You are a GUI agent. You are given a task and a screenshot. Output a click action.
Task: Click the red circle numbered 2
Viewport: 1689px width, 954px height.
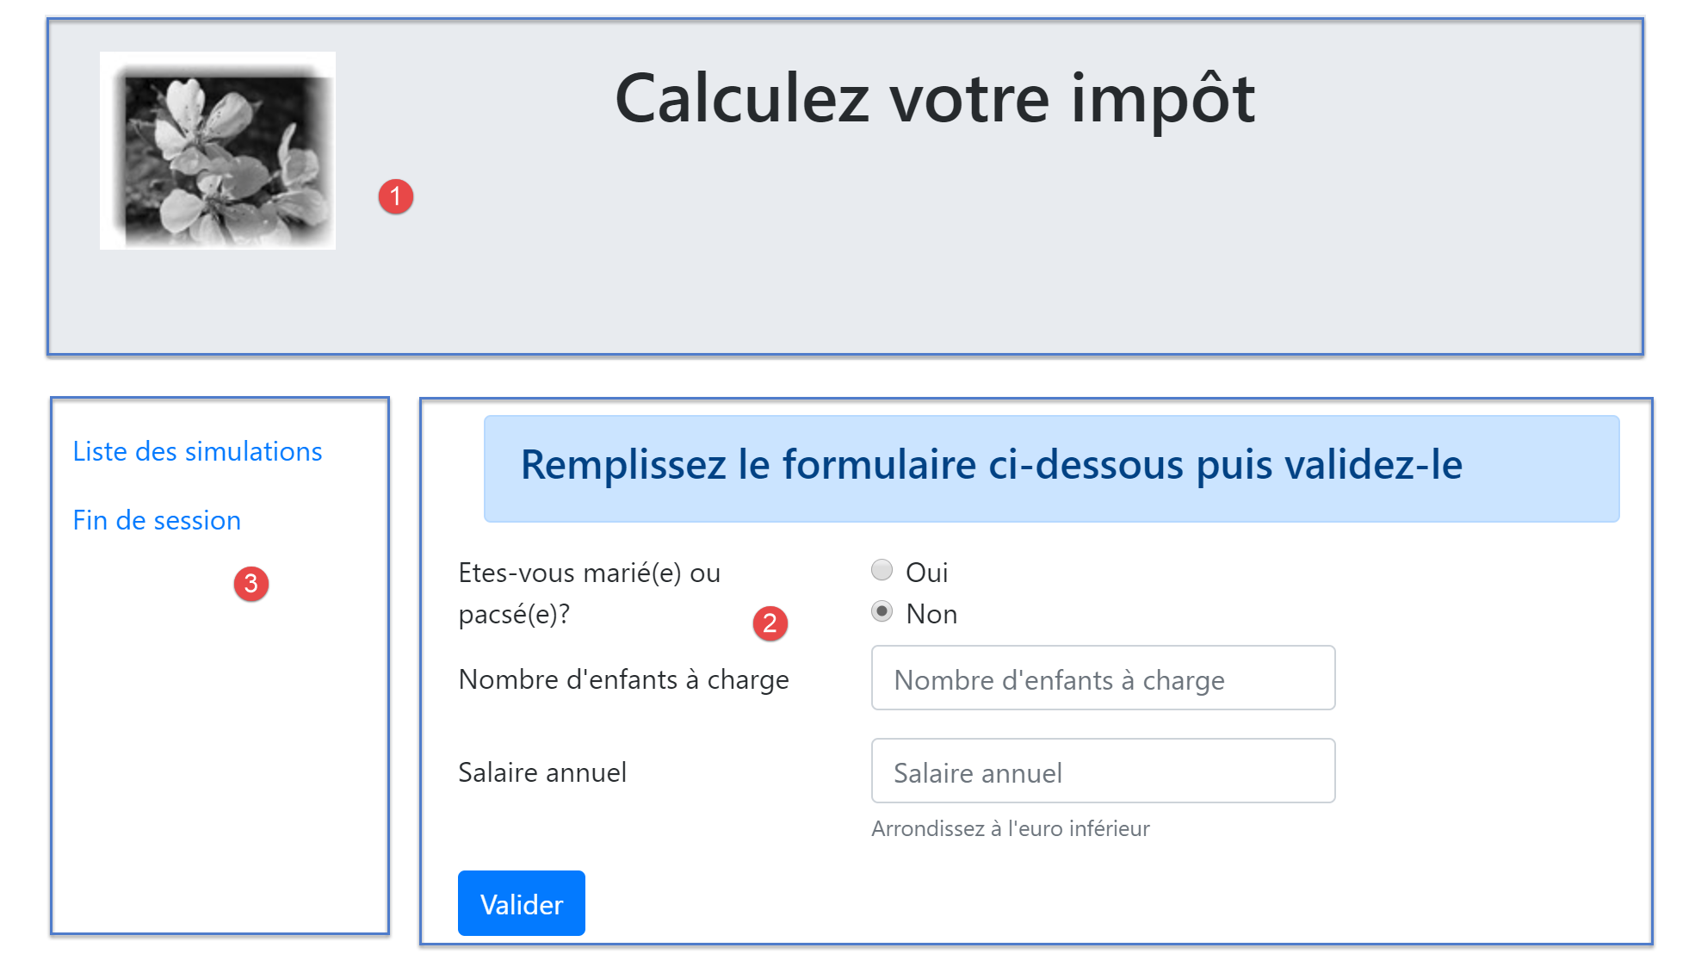pyautogui.click(x=770, y=623)
